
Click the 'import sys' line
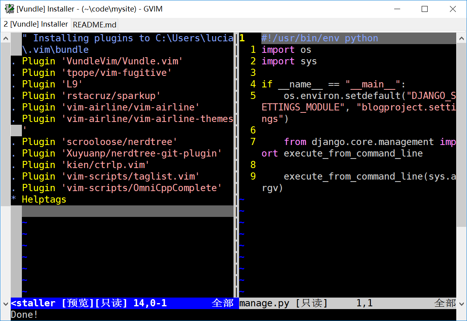pos(289,61)
